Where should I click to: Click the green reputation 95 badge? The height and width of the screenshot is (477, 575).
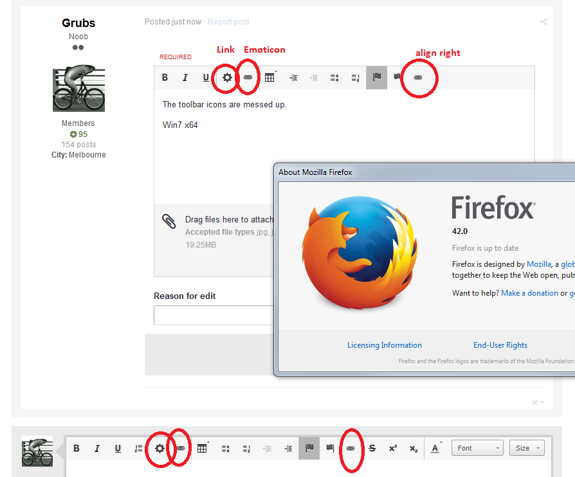pyautogui.click(x=79, y=134)
